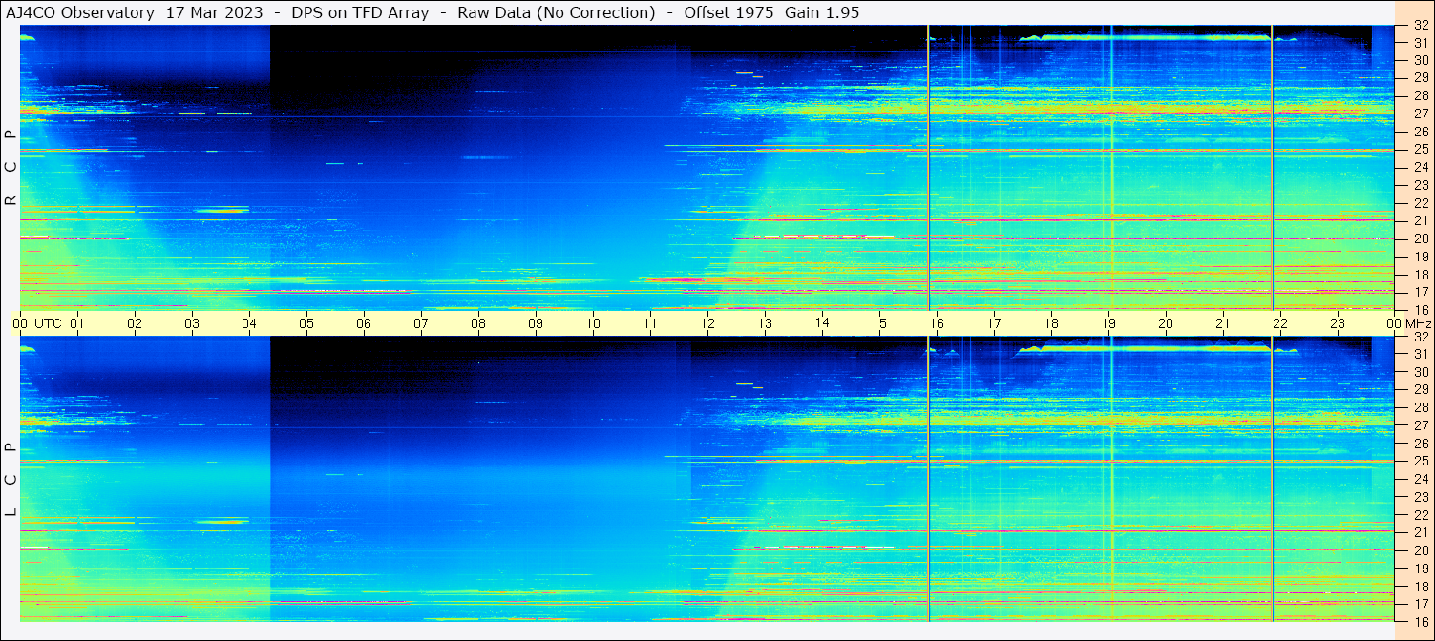Click the "AJ4CO Observatory" title text

coord(80,12)
